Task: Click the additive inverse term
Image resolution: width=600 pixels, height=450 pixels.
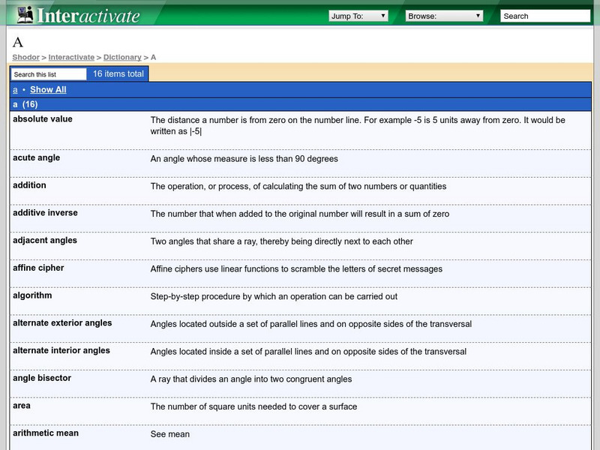Action: 45,213
